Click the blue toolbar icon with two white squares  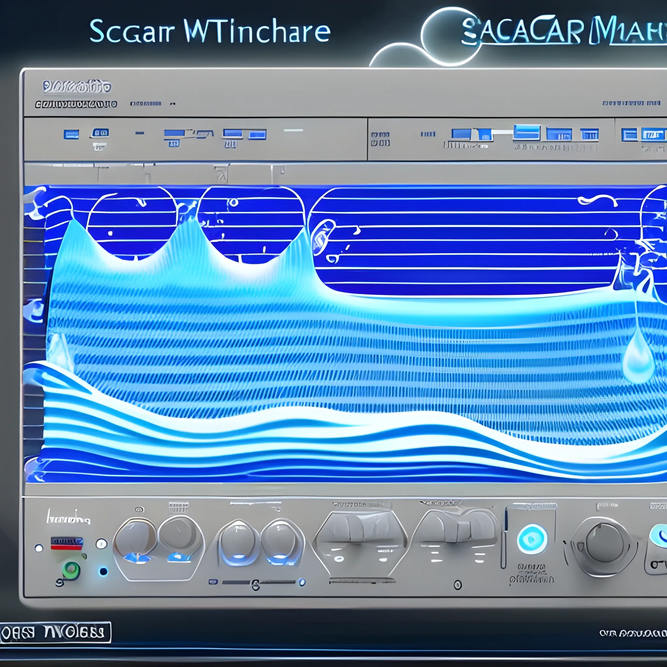pyautogui.click(x=100, y=133)
